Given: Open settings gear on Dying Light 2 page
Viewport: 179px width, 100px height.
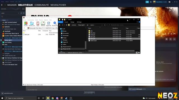Looking at the screenshot, I should click(x=167, y=39).
